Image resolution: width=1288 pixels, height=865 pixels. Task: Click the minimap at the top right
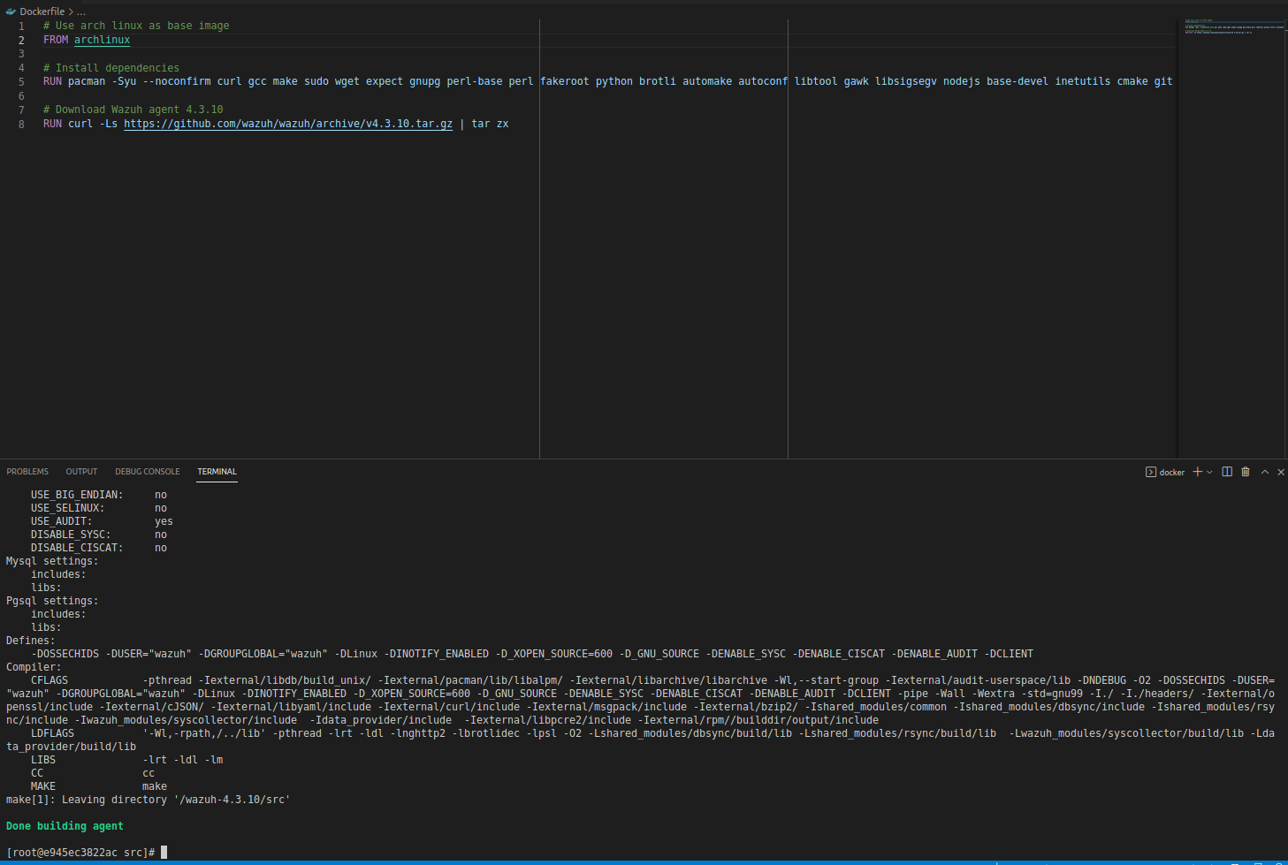[1233, 27]
